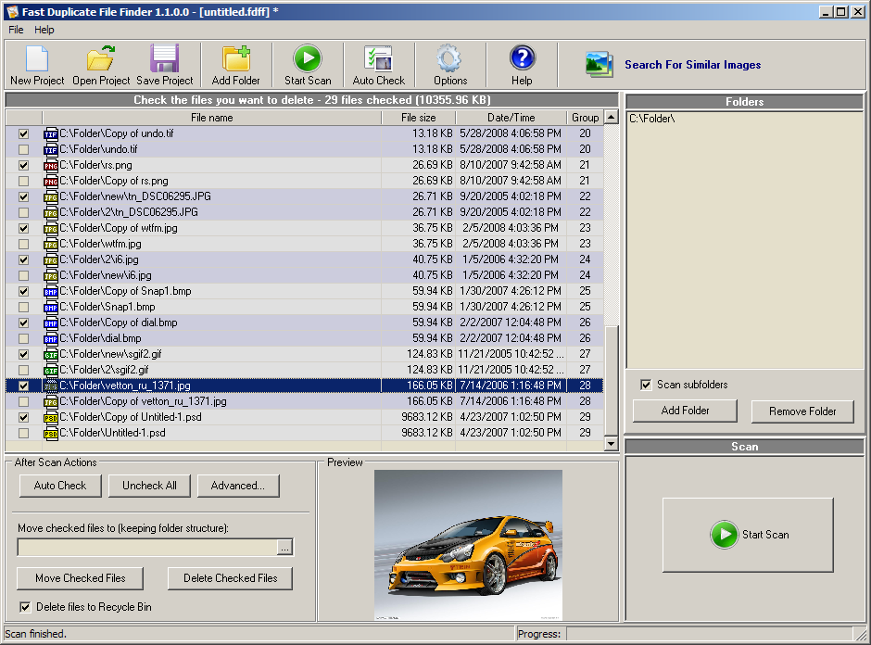The width and height of the screenshot is (871, 645).
Task: Sort the list by the Group column header
Action: click(x=585, y=118)
